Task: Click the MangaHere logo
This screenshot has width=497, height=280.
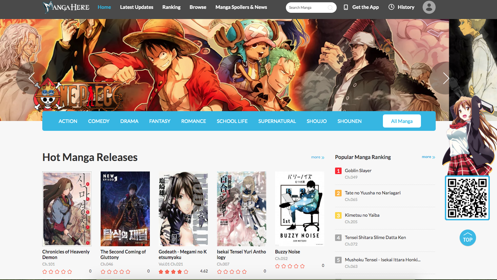Action: click(x=66, y=7)
